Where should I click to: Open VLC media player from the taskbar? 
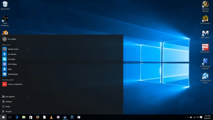51,117
